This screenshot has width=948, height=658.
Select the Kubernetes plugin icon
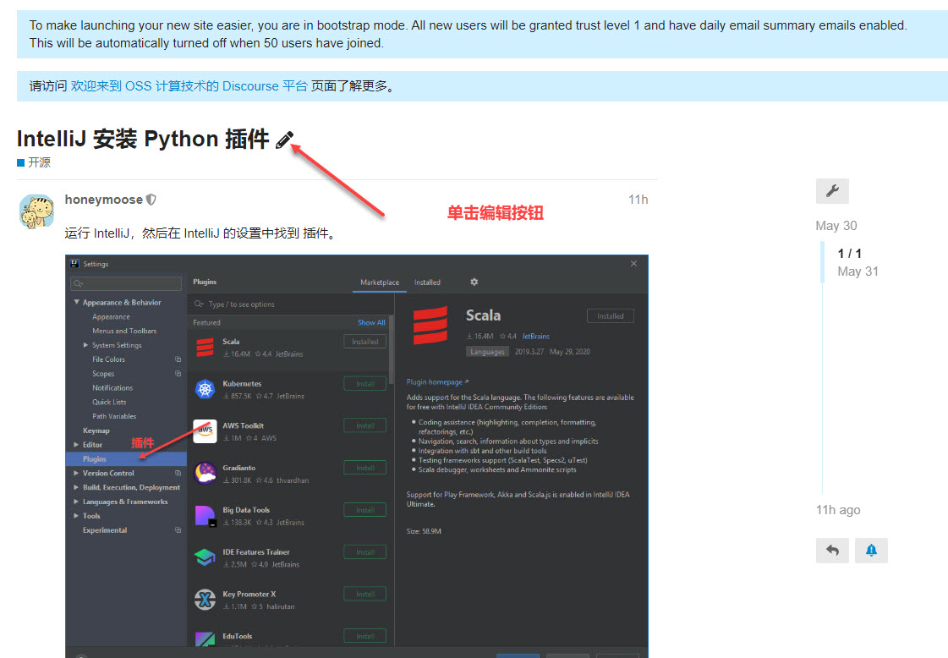pos(205,389)
